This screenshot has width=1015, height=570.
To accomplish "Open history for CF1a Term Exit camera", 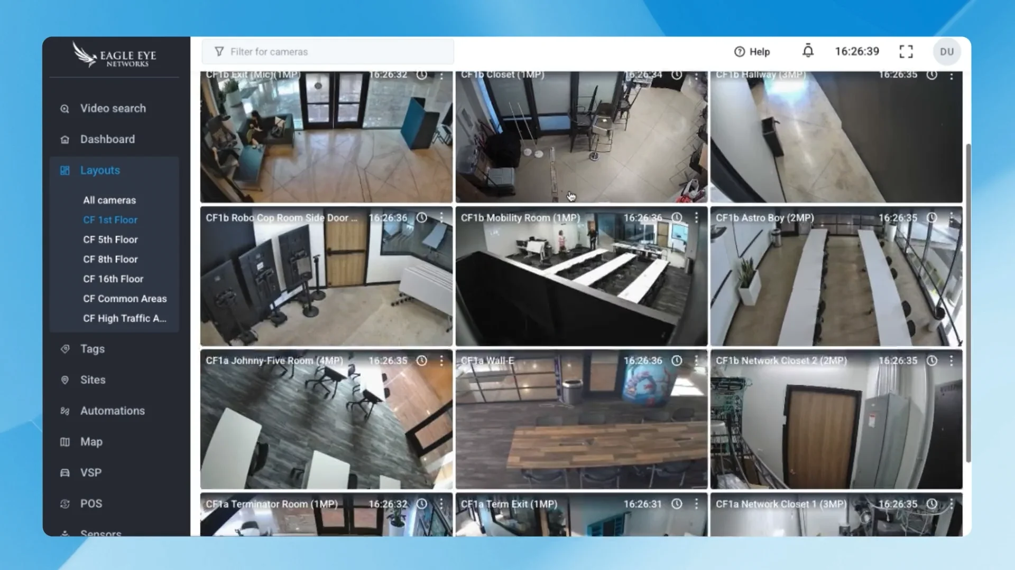I will tap(677, 504).
